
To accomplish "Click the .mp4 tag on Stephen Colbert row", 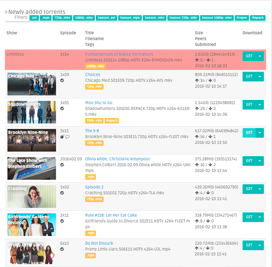I will (x=91, y=177).
